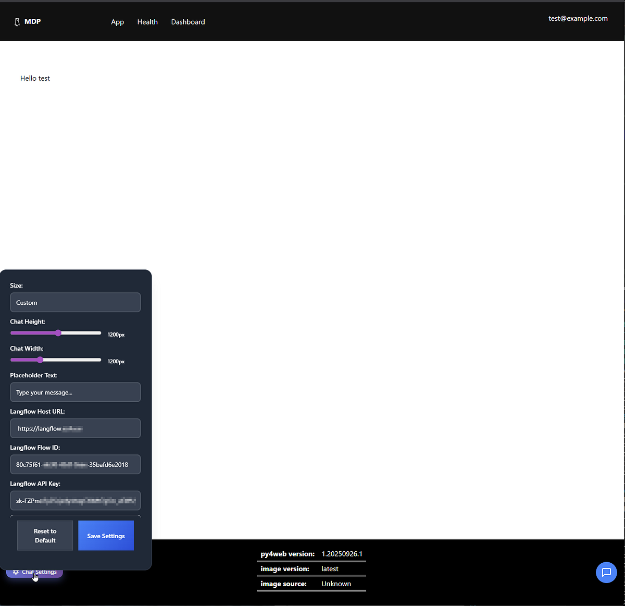Click the Hello test greeting text
625x606 pixels.
[35, 78]
